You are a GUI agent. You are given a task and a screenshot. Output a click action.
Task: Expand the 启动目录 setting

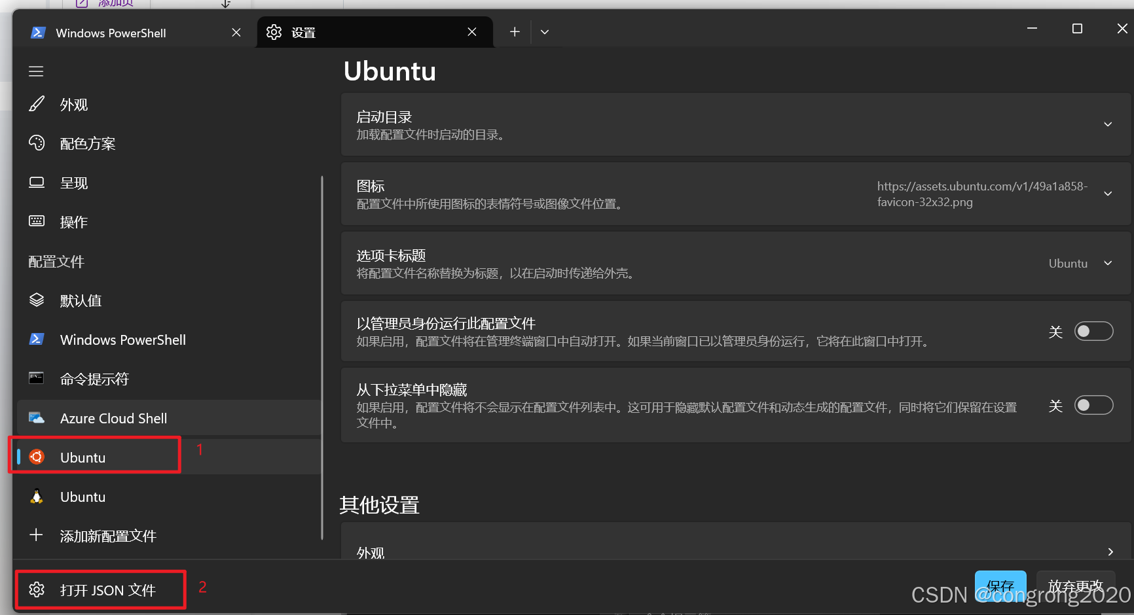[1108, 124]
